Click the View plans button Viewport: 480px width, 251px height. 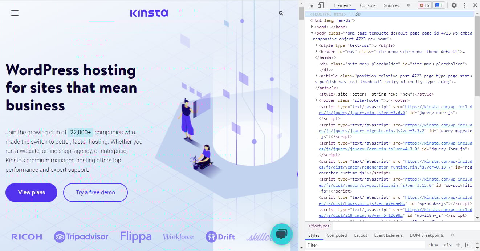click(31, 193)
